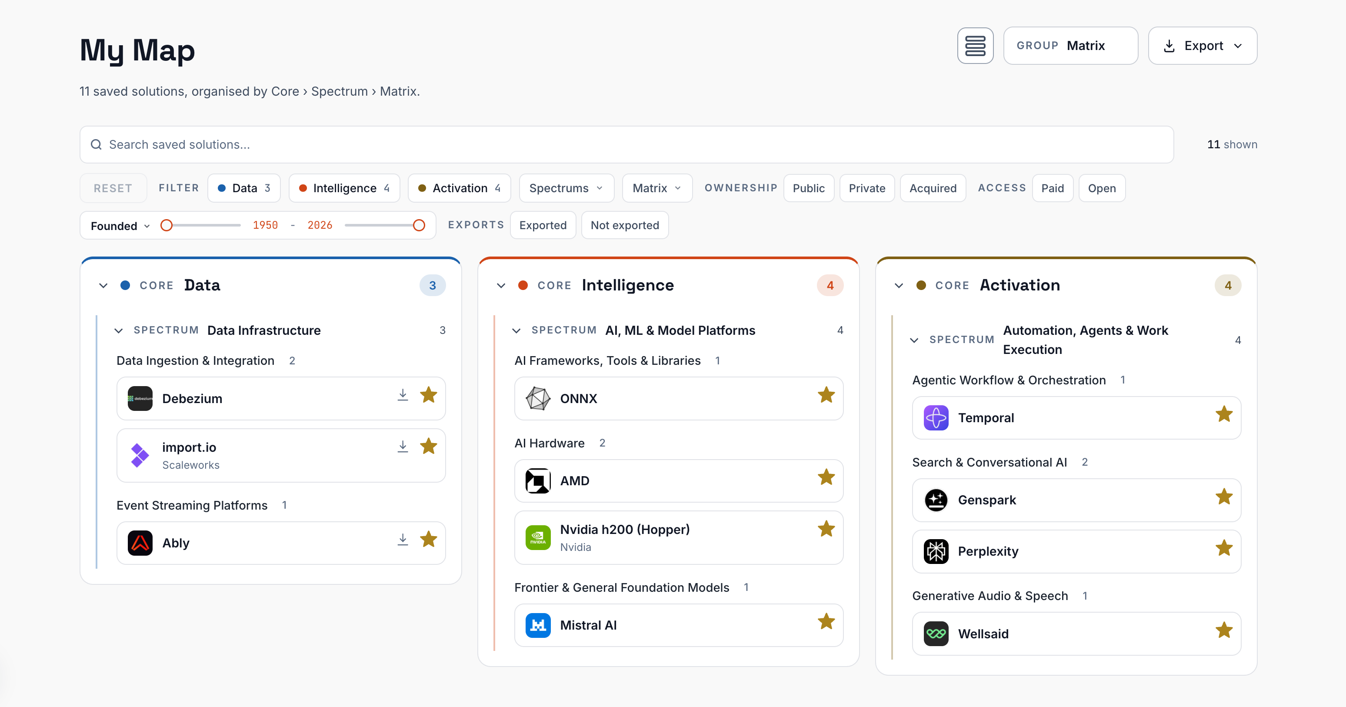Unstar the Mistral AI solution
1346x707 pixels.
tap(826, 622)
